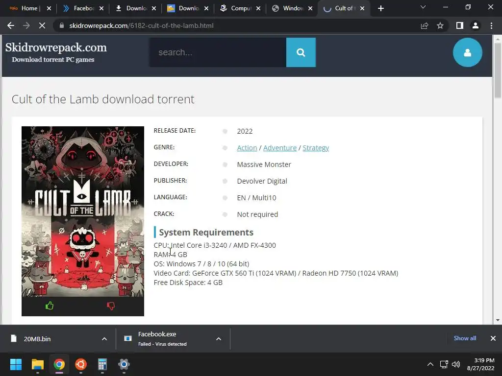
Task: Click the user account circle button
Action: point(467,52)
